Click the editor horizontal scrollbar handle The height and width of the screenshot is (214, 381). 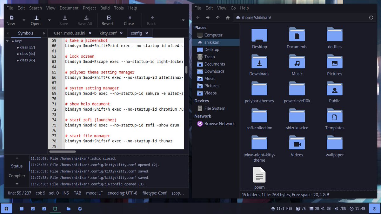[62, 152]
